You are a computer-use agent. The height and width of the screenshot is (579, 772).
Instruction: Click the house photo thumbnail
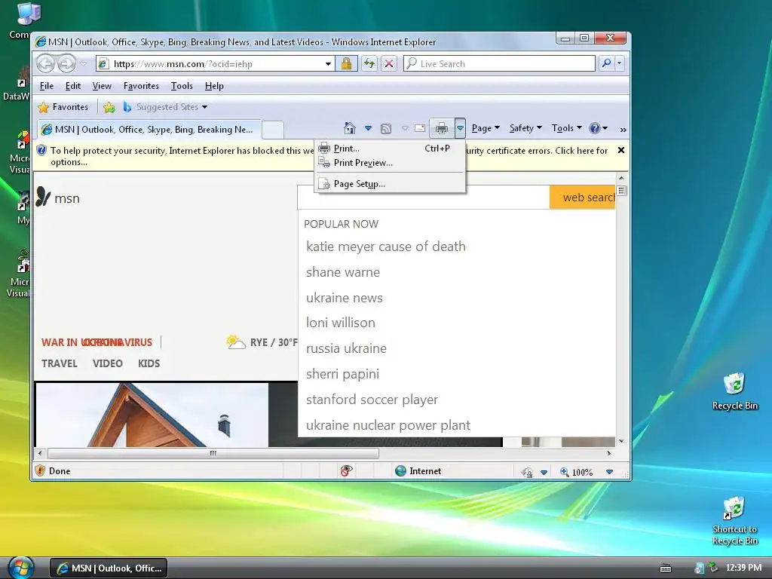[152, 415]
